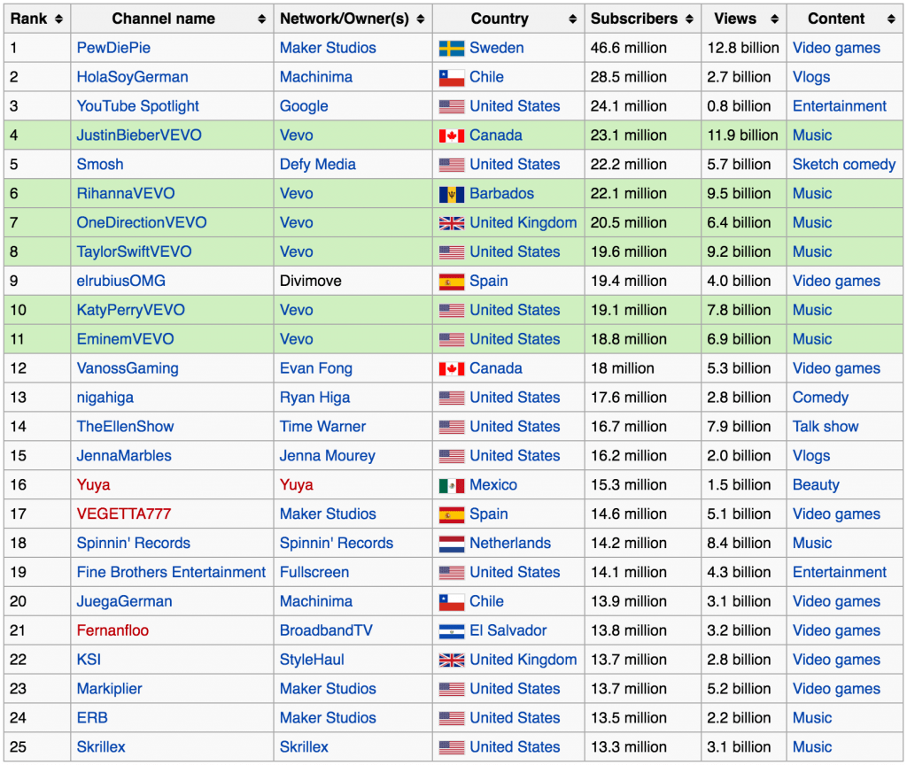Click UK flag in OneDirectionVEVO row

pyautogui.click(x=451, y=223)
